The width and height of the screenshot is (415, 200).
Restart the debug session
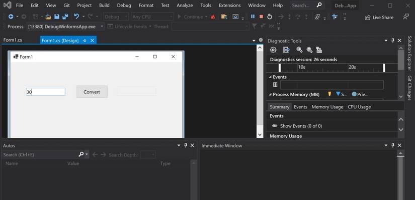point(270,17)
